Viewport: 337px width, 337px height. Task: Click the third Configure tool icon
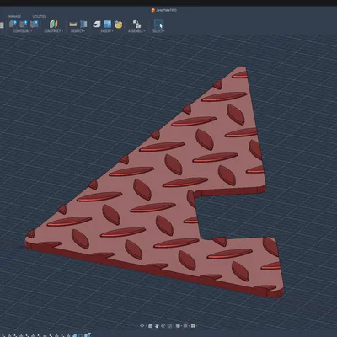[35, 24]
